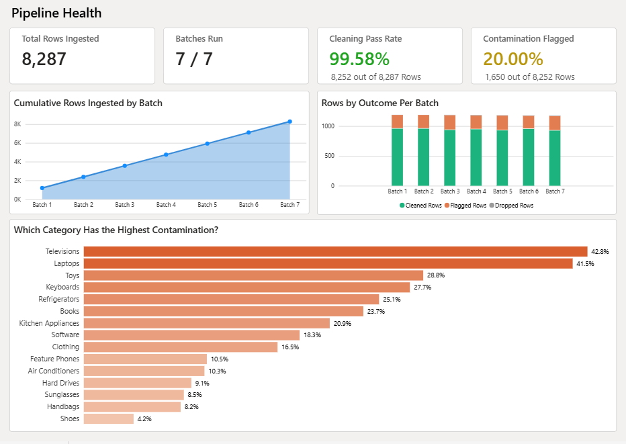The image size is (626, 444).
Task: Click the Batch 3 point on area chart
Action: click(124, 166)
